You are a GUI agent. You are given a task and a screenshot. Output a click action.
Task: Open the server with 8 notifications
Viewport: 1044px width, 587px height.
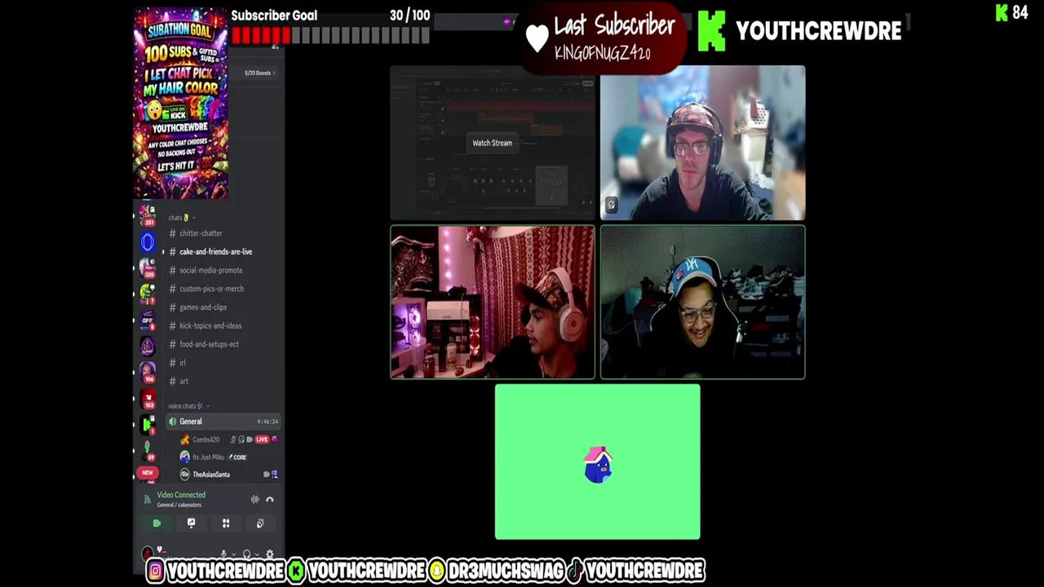(x=147, y=320)
